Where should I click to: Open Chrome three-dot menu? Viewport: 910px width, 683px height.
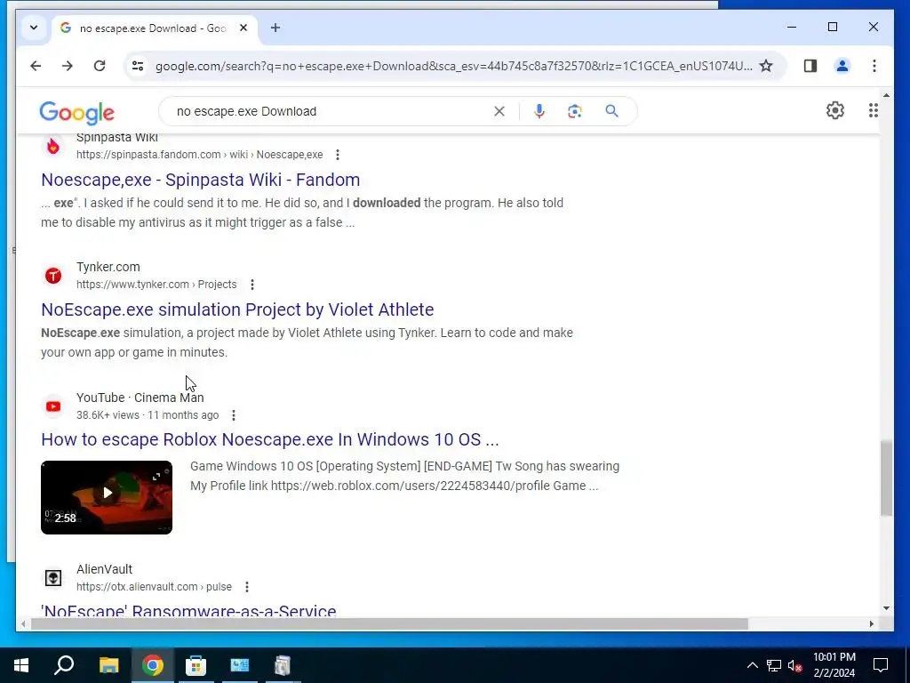[874, 66]
